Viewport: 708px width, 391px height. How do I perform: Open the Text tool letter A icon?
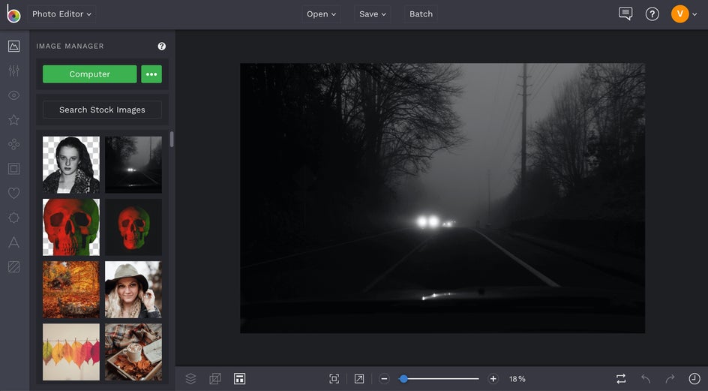14,242
